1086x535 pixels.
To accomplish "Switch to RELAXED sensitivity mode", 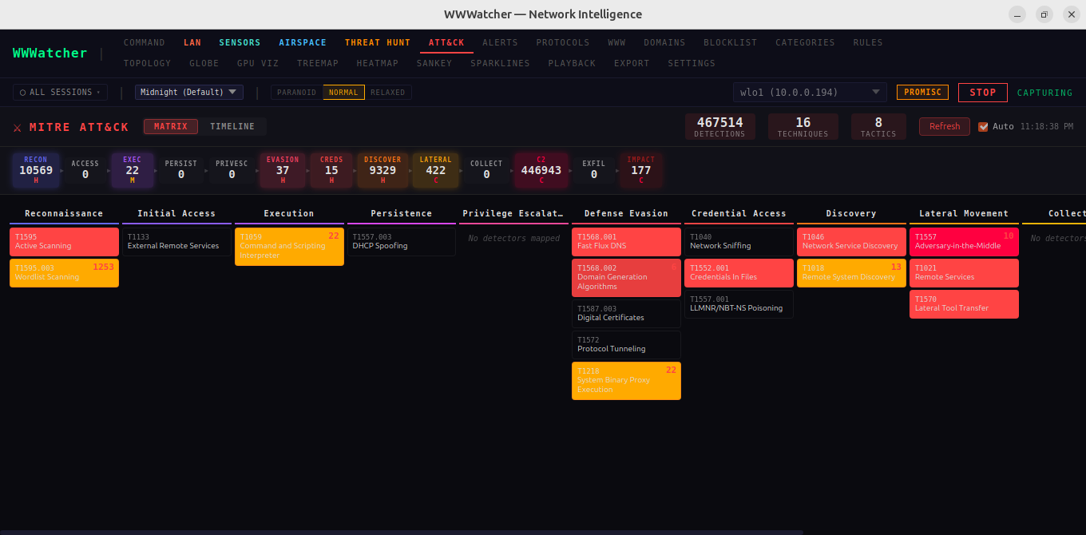I will (x=388, y=93).
